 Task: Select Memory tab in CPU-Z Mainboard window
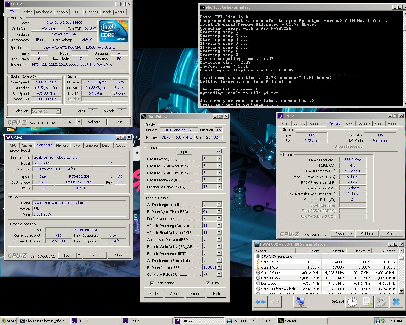click(62, 145)
